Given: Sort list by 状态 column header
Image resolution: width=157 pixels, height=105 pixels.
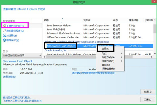Looking at the screenshot, I should coord(115,20).
